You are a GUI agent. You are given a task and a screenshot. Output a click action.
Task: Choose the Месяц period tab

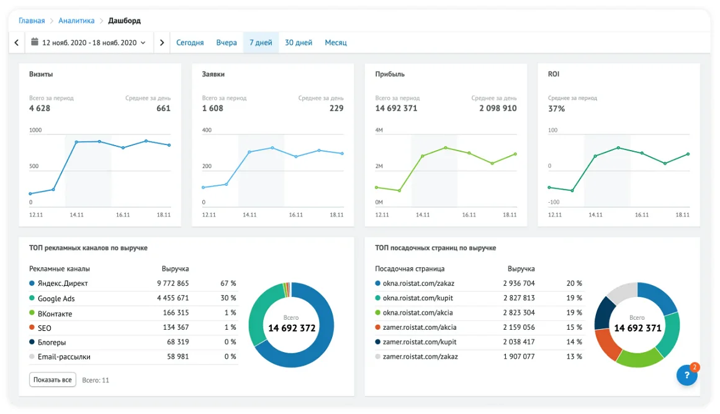(336, 43)
